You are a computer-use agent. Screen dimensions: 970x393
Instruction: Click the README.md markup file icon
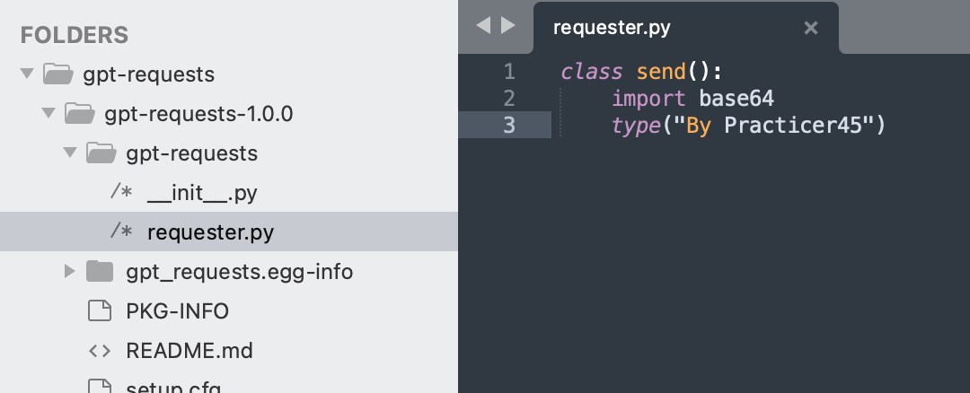pyautogui.click(x=100, y=351)
